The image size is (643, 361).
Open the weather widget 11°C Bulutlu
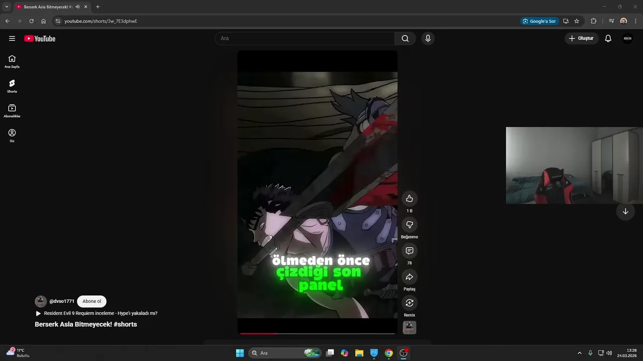(18, 352)
